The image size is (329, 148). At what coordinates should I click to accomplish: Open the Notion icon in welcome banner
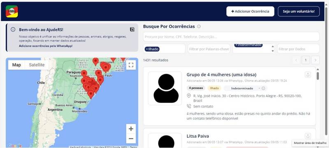point(132,30)
